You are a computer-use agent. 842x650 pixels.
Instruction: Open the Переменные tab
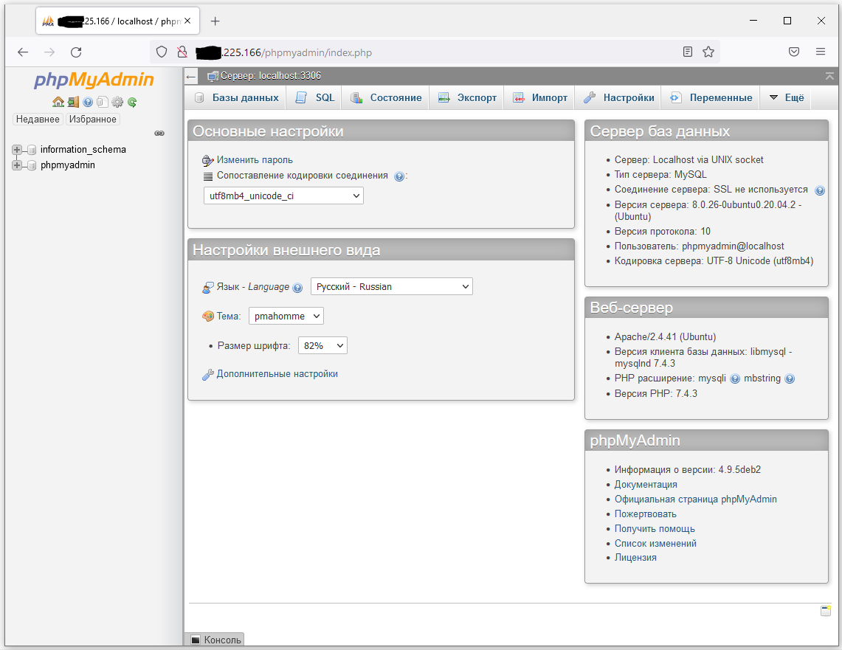711,97
